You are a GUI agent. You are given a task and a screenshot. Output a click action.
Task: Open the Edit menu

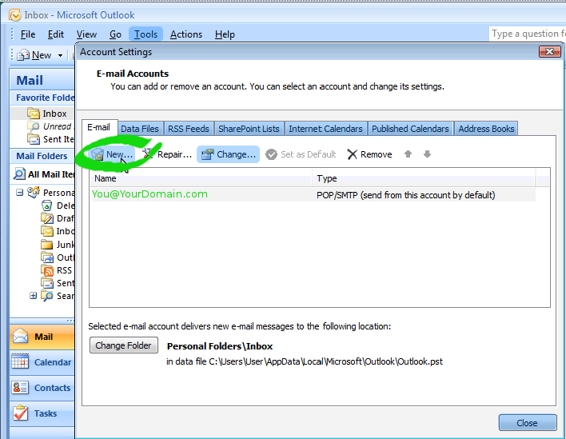click(x=56, y=34)
